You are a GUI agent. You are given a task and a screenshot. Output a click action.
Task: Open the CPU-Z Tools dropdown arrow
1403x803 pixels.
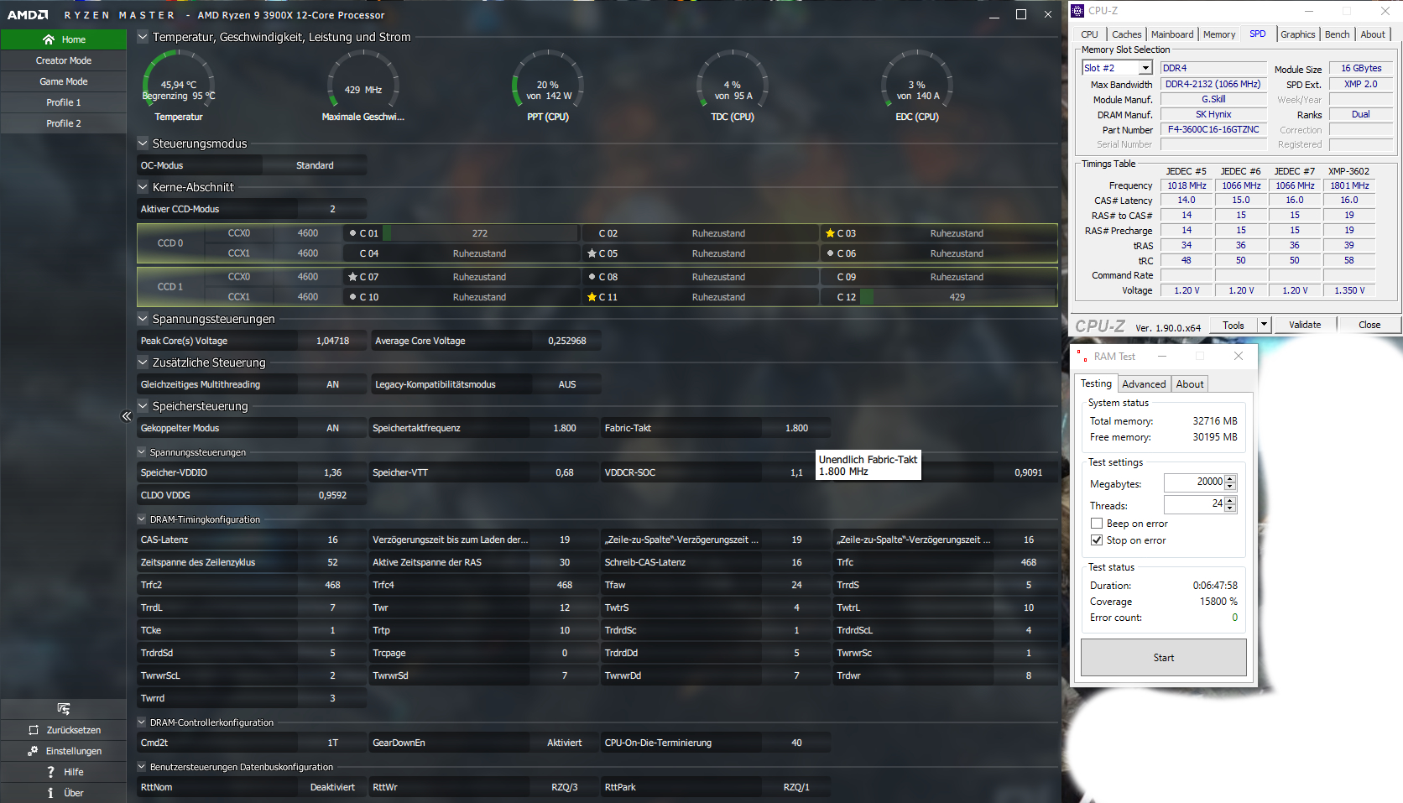click(1264, 325)
